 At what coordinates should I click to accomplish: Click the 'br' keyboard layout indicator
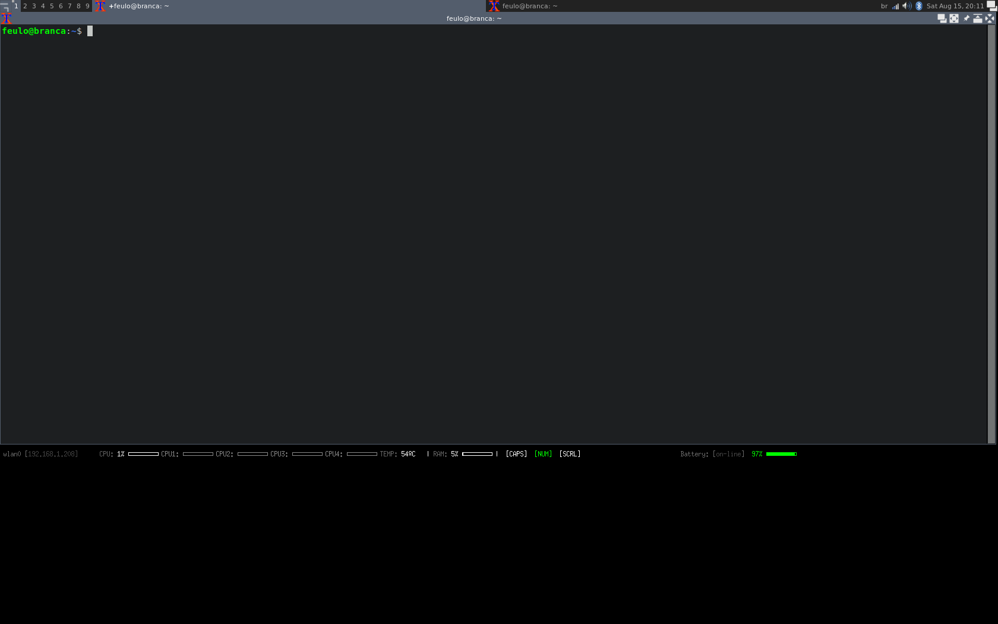pyautogui.click(x=884, y=6)
